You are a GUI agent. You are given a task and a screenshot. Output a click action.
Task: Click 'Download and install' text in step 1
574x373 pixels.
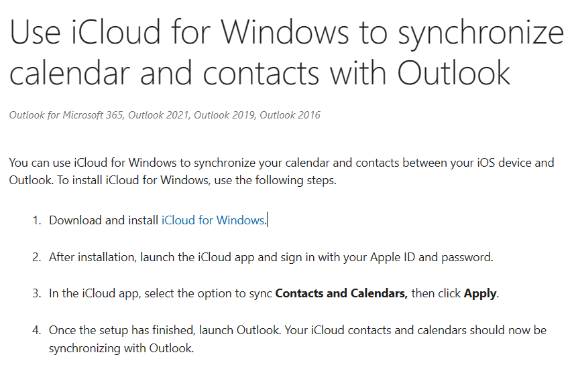point(104,220)
